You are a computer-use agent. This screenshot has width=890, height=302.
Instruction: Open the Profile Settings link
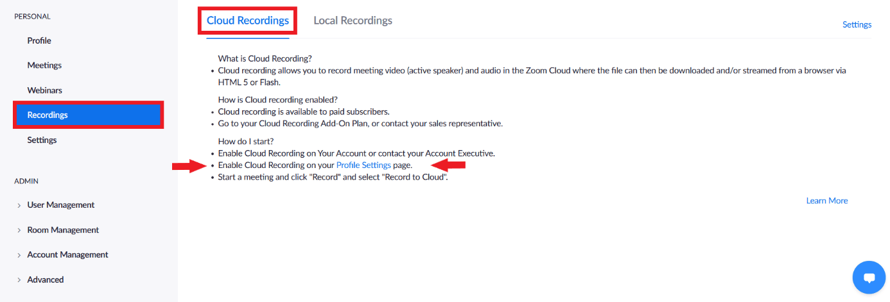(x=363, y=165)
